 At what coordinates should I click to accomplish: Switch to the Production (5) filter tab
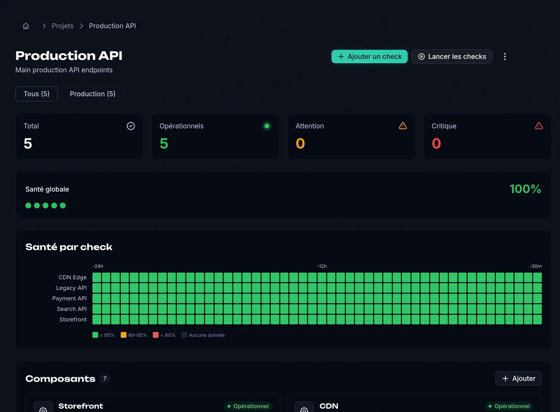[x=92, y=94]
